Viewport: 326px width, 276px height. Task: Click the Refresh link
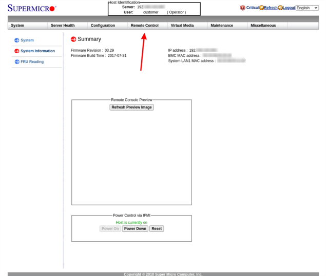point(271,8)
